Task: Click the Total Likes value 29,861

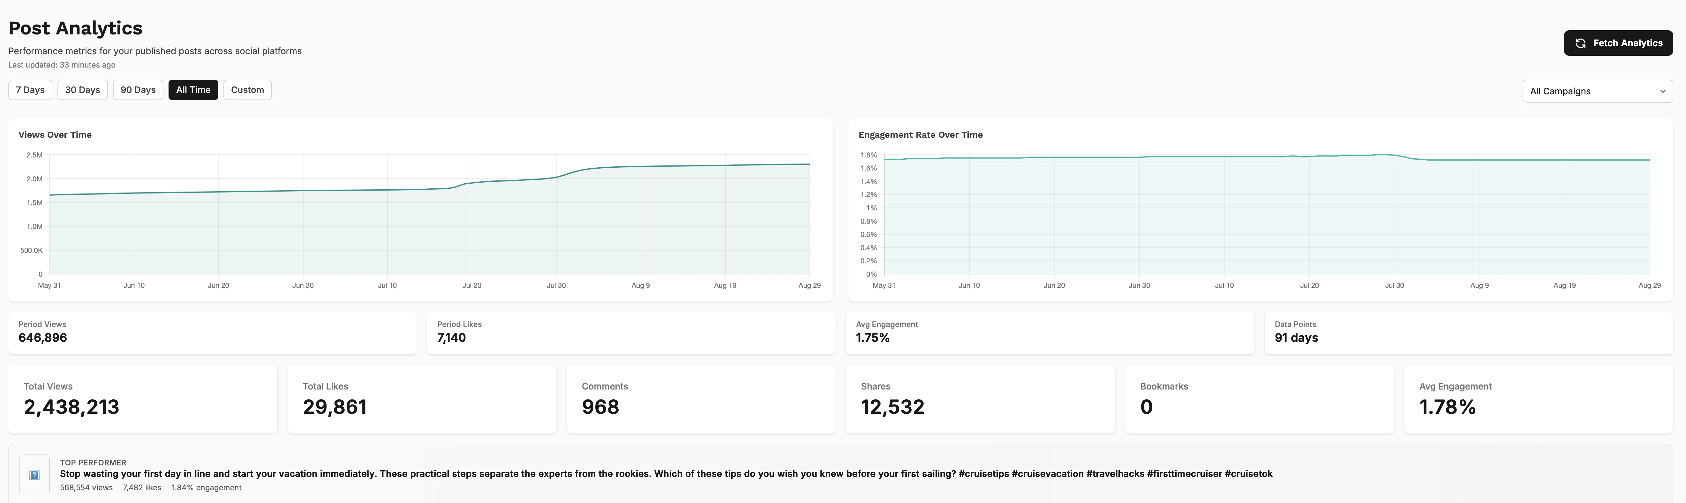Action: pos(335,407)
